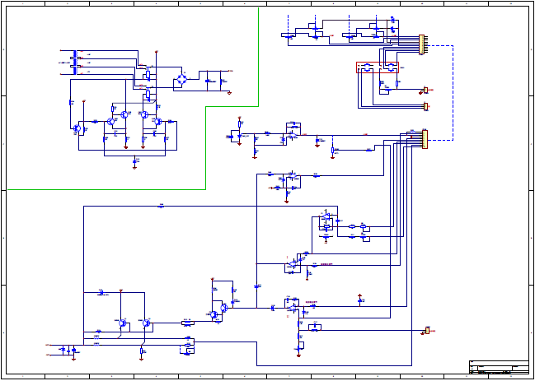
Task: Click the capacitor group at bottom-left input
Action: tap(68, 350)
